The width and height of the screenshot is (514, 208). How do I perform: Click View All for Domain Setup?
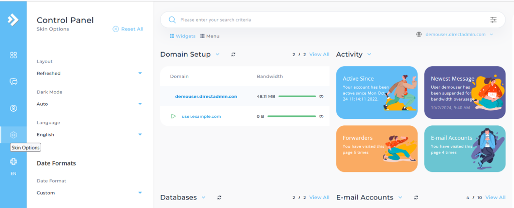pyautogui.click(x=319, y=54)
